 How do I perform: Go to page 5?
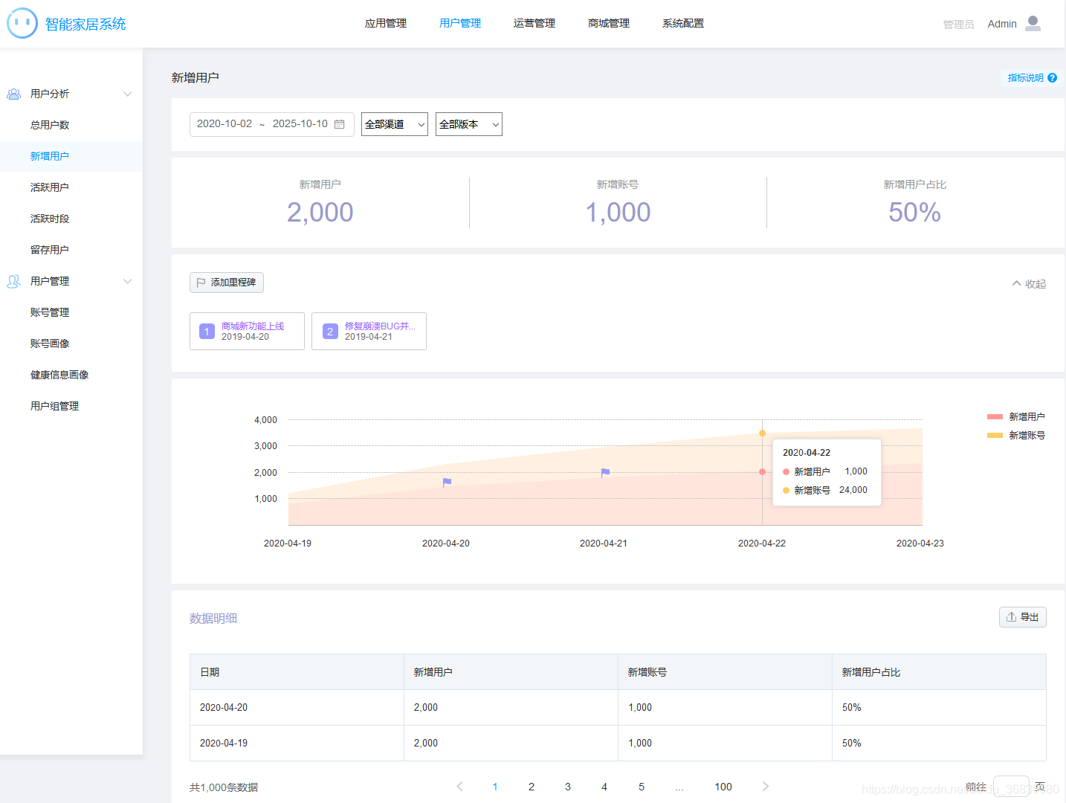[642, 787]
